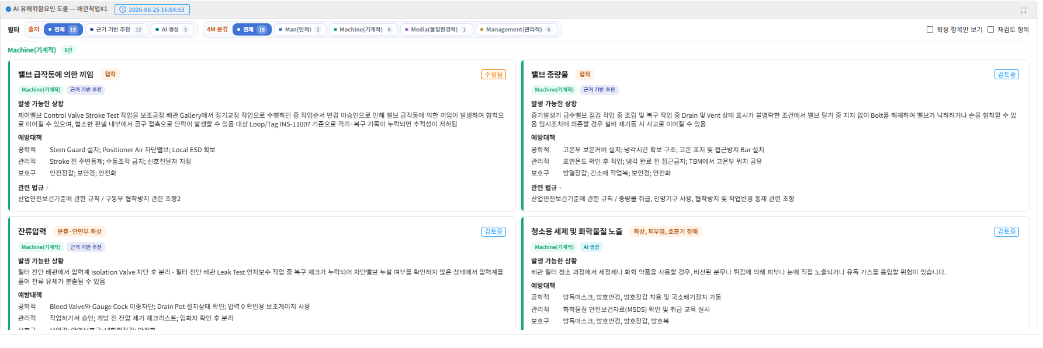Click Machine(기계적) tag in 잔류압력 card
The width and height of the screenshot is (1043, 348).
click(41, 247)
